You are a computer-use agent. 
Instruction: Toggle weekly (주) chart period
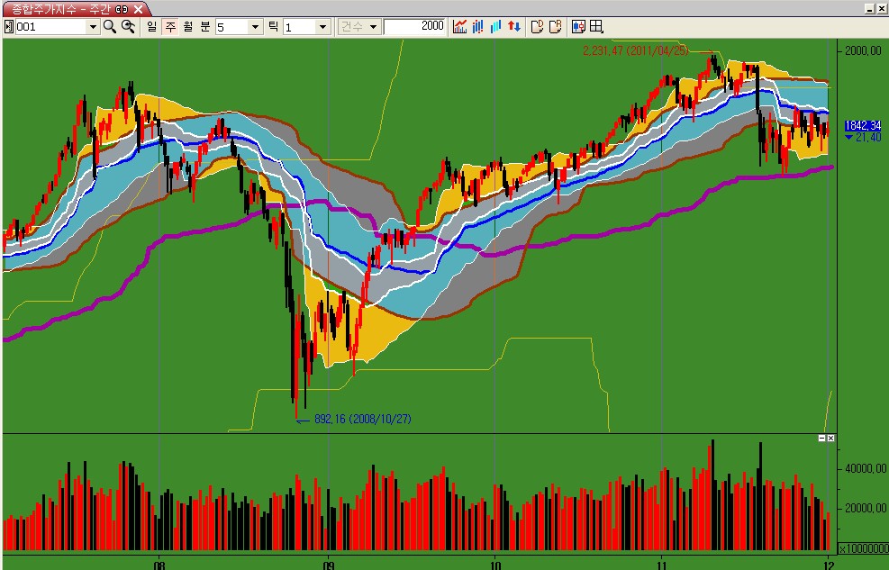(x=170, y=26)
